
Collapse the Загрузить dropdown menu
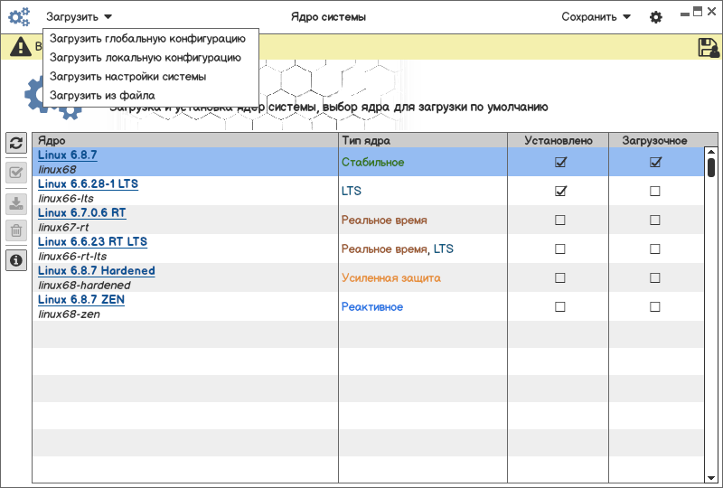80,17
